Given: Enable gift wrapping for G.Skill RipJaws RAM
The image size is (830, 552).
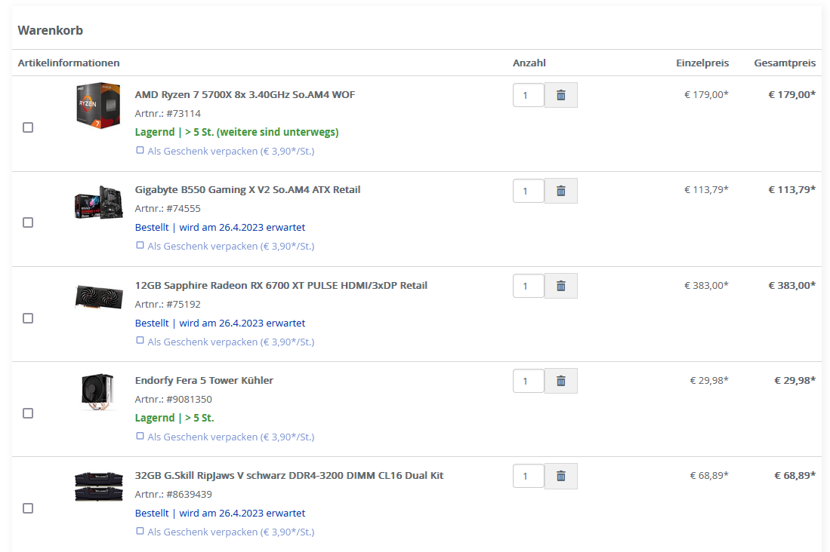Looking at the screenshot, I should [x=140, y=531].
